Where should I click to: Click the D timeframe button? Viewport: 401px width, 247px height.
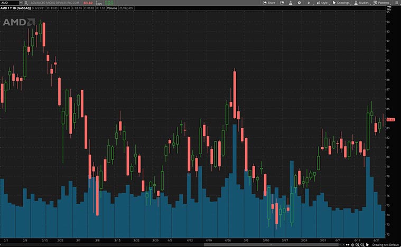309,3
